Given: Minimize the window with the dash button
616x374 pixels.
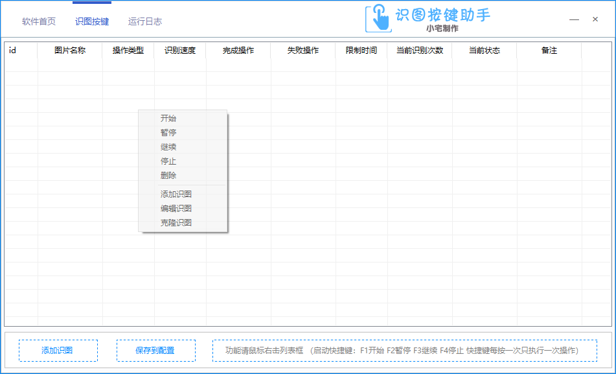Looking at the screenshot, I should click(x=574, y=19).
